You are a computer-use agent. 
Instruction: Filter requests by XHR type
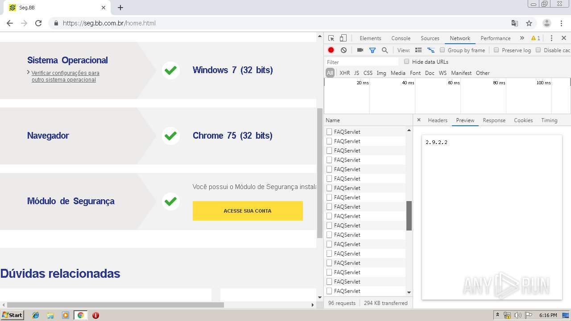(345, 73)
